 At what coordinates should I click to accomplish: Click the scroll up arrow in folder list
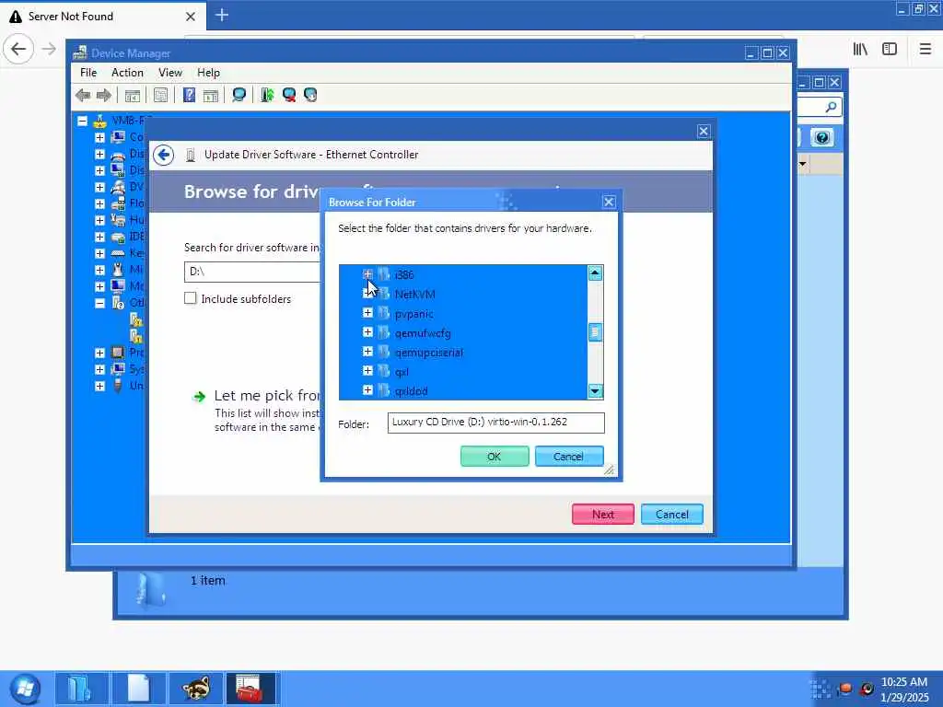point(595,273)
